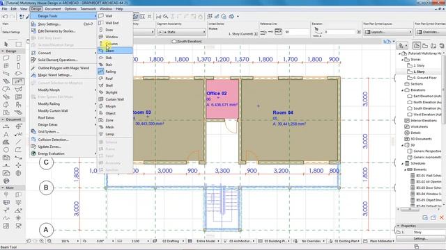
Task: Click the Settings button in Properties panel
Action: coord(420,239)
